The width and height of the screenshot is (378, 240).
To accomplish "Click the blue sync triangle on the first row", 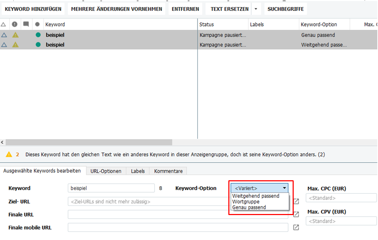I will click(x=4, y=35).
